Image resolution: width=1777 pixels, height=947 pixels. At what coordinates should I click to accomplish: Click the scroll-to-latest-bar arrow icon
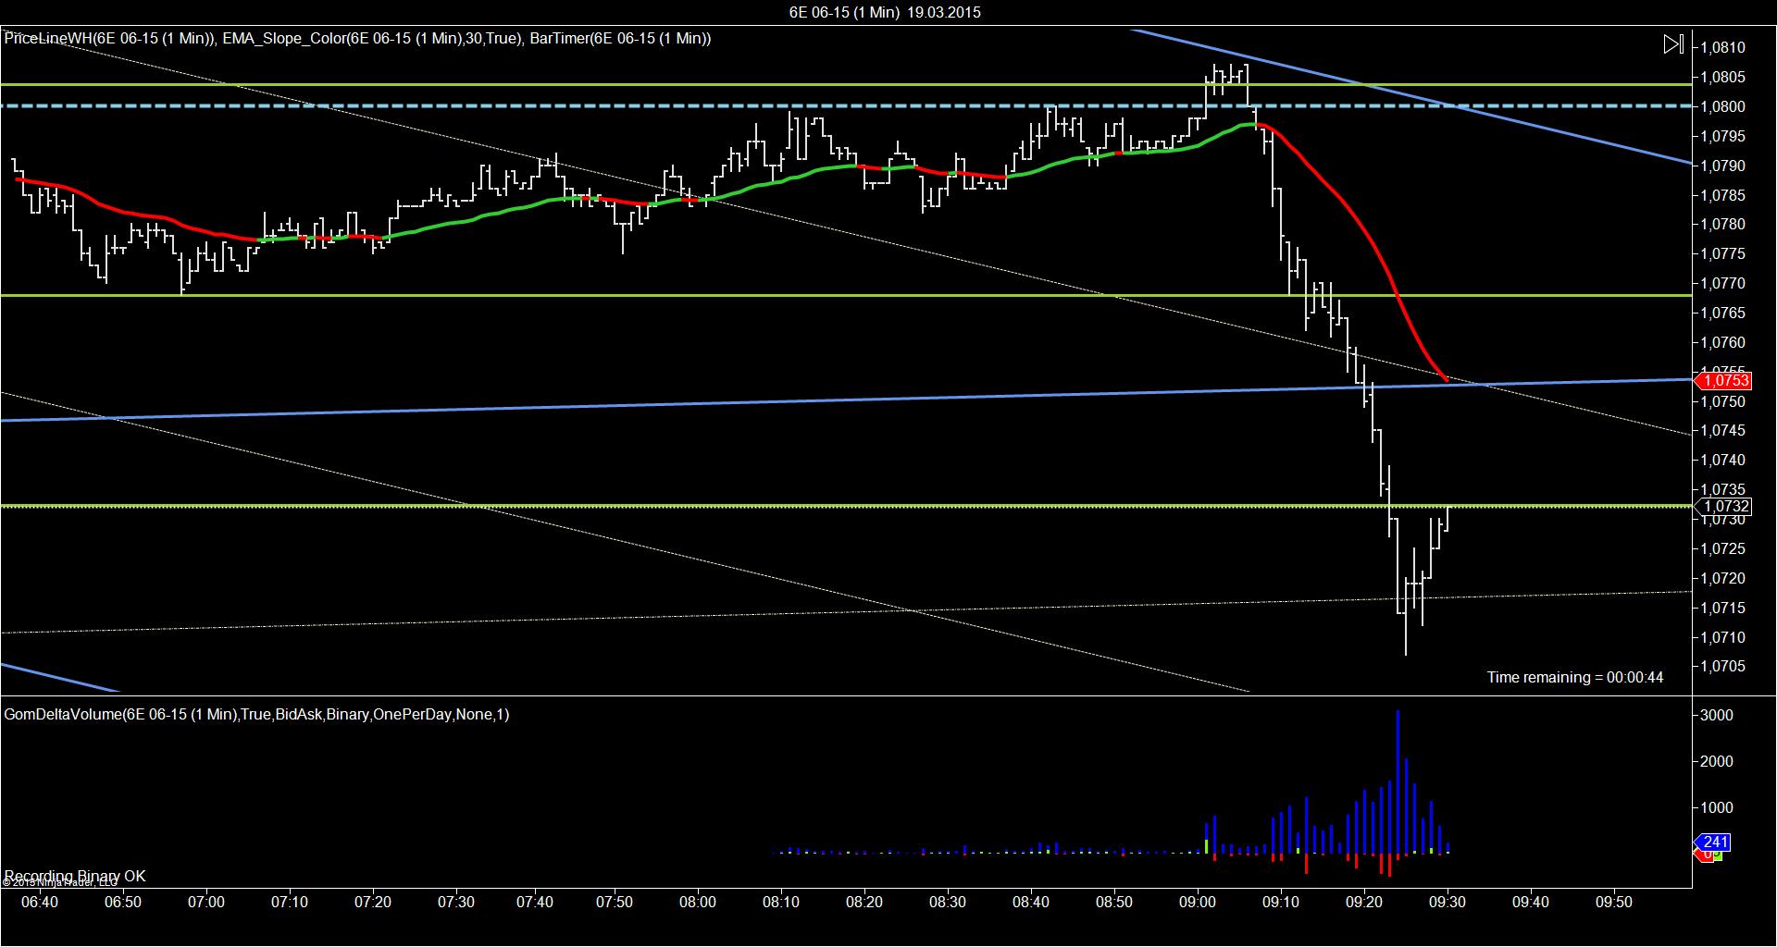(x=1672, y=44)
